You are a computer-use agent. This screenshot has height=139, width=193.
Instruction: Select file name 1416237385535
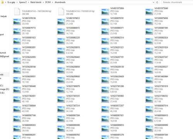point(73,96)
